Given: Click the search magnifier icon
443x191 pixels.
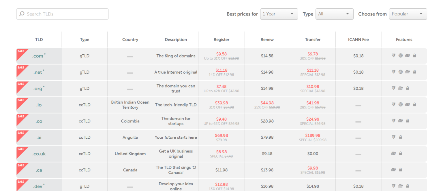Looking at the screenshot, I should point(22,14).
